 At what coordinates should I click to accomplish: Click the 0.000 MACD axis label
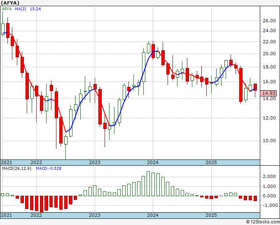(x=269, y=196)
